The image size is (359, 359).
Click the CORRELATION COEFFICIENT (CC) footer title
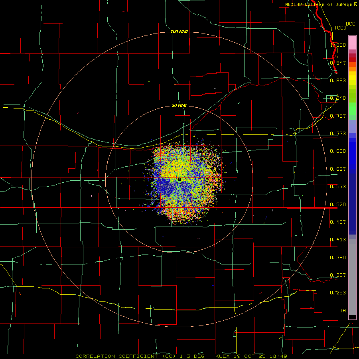coord(126,356)
